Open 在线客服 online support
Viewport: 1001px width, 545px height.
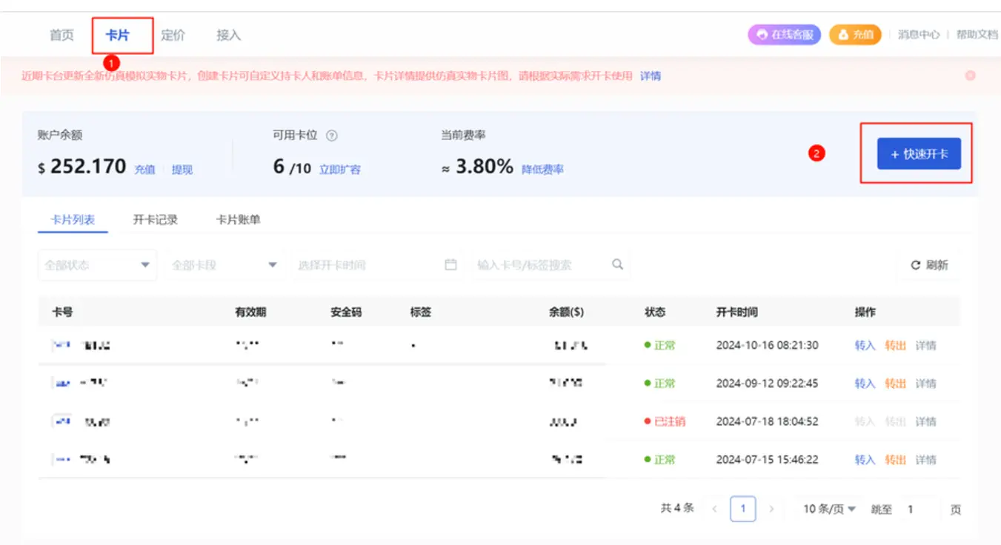coord(784,35)
